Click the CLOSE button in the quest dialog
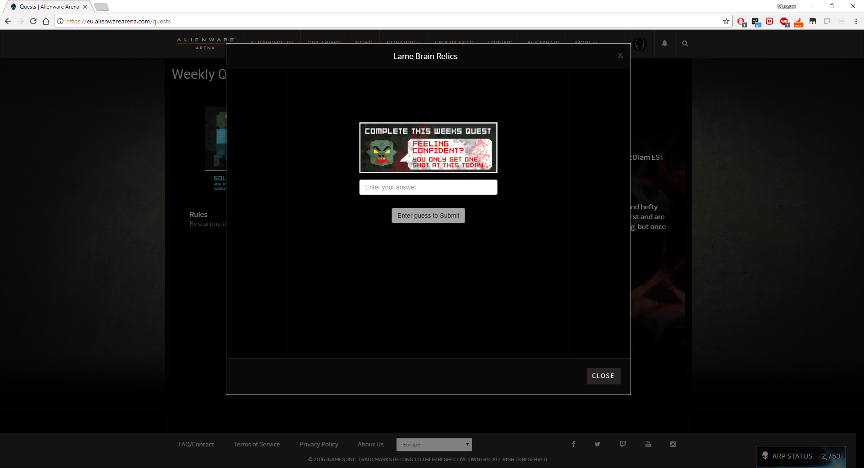This screenshot has width=864, height=468. click(603, 376)
